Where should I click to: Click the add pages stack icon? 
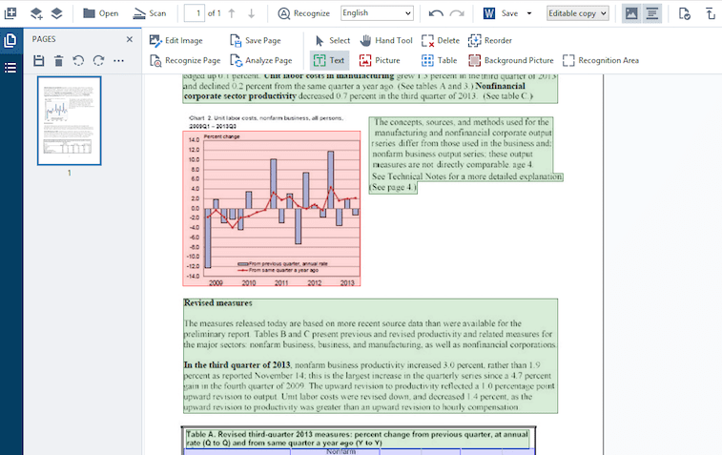(36, 13)
